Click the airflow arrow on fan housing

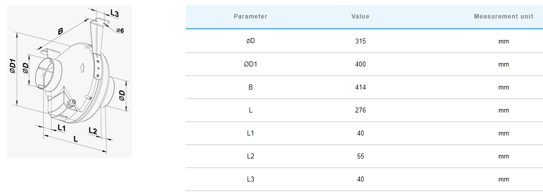[83, 67]
